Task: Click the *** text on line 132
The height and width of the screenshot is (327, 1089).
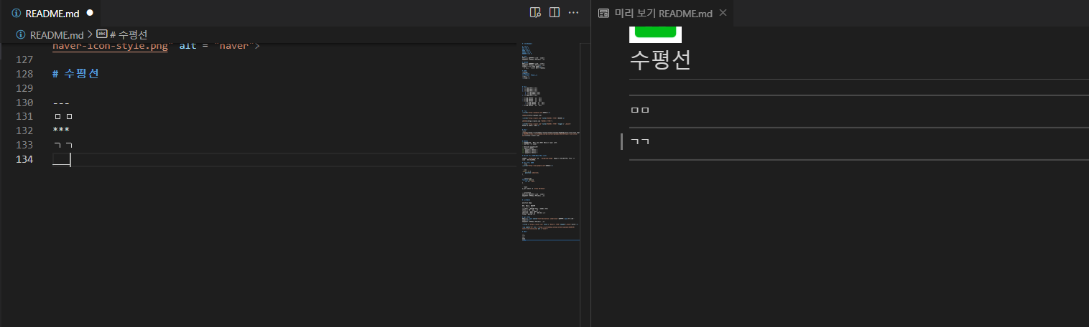Action: [x=61, y=131]
